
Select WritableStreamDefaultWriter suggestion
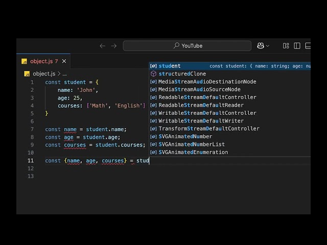click(x=230, y=121)
